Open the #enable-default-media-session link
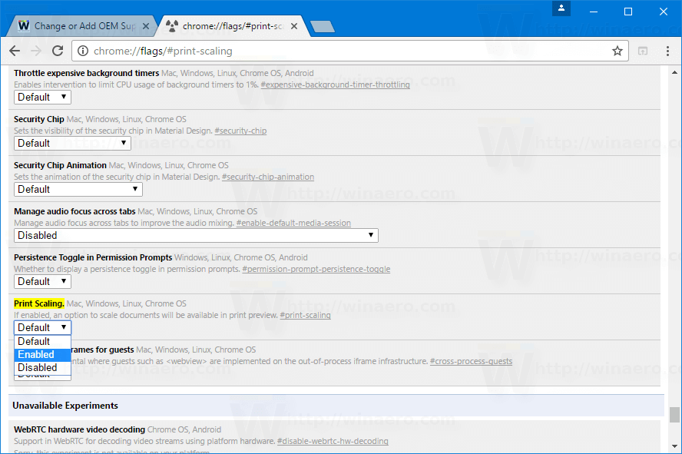Viewport: 682px width, 454px height. pos(293,223)
